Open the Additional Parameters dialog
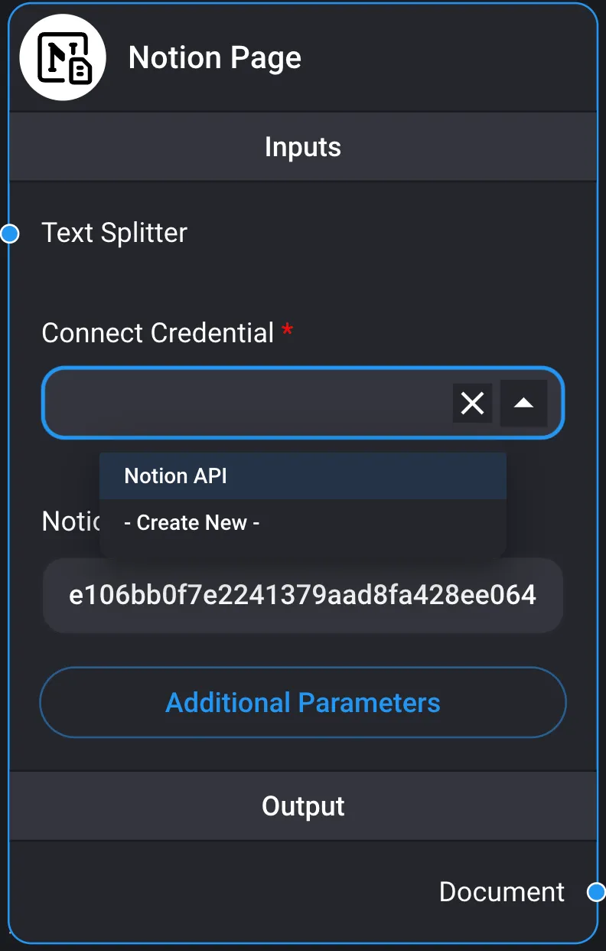606x951 pixels. click(x=303, y=703)
